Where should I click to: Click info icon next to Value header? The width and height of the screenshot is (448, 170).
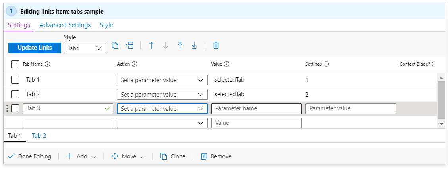[226, 64]
